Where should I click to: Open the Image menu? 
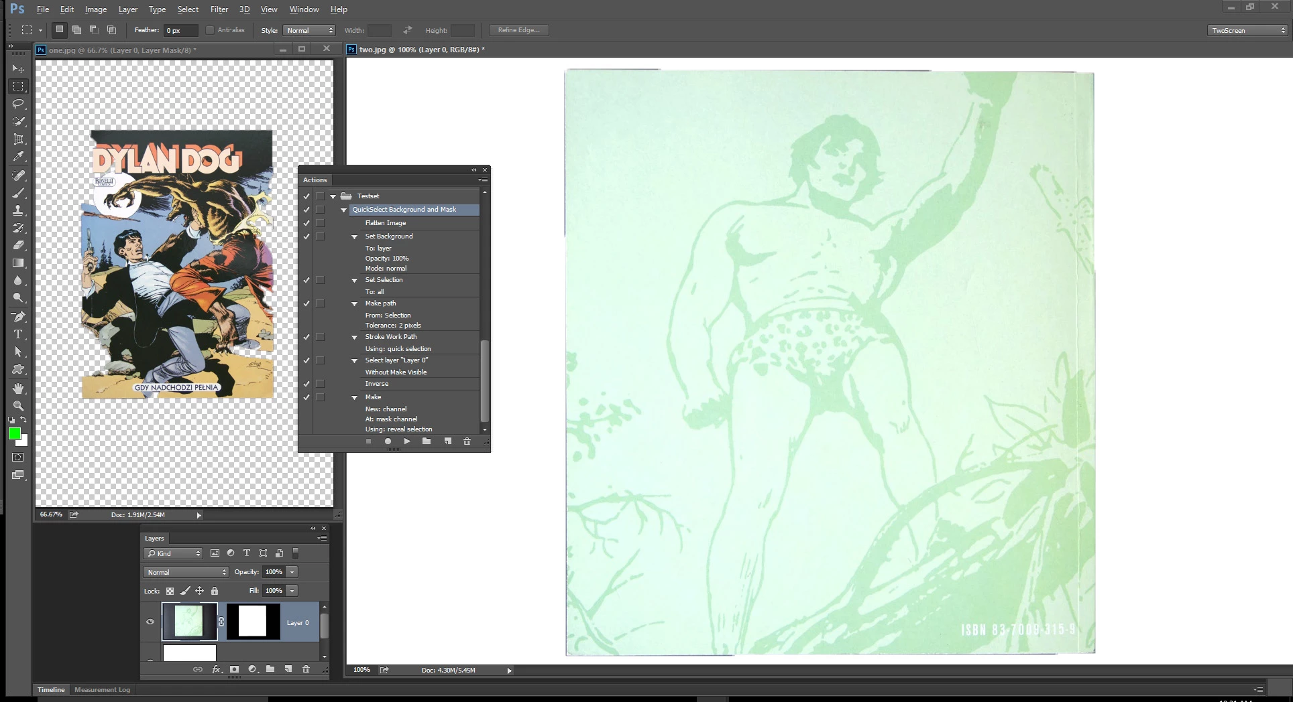(96, 9)
